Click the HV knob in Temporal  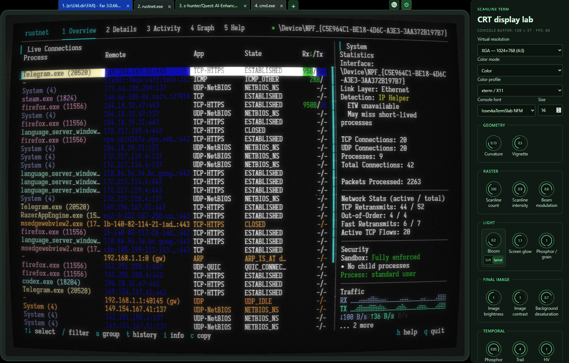[x=546, y=349]
